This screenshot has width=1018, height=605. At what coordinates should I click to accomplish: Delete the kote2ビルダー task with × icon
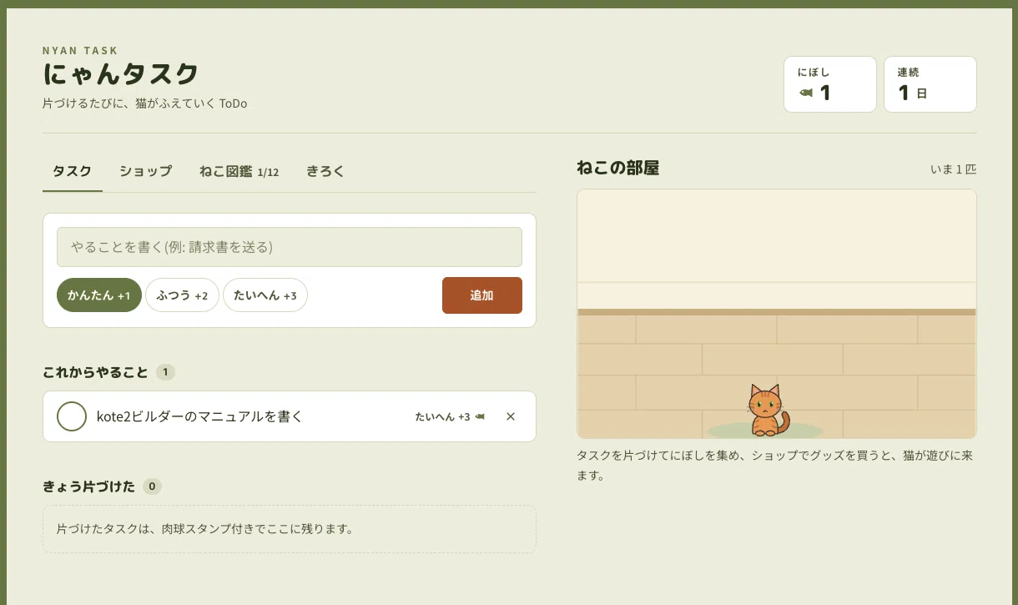pos(511,416)
